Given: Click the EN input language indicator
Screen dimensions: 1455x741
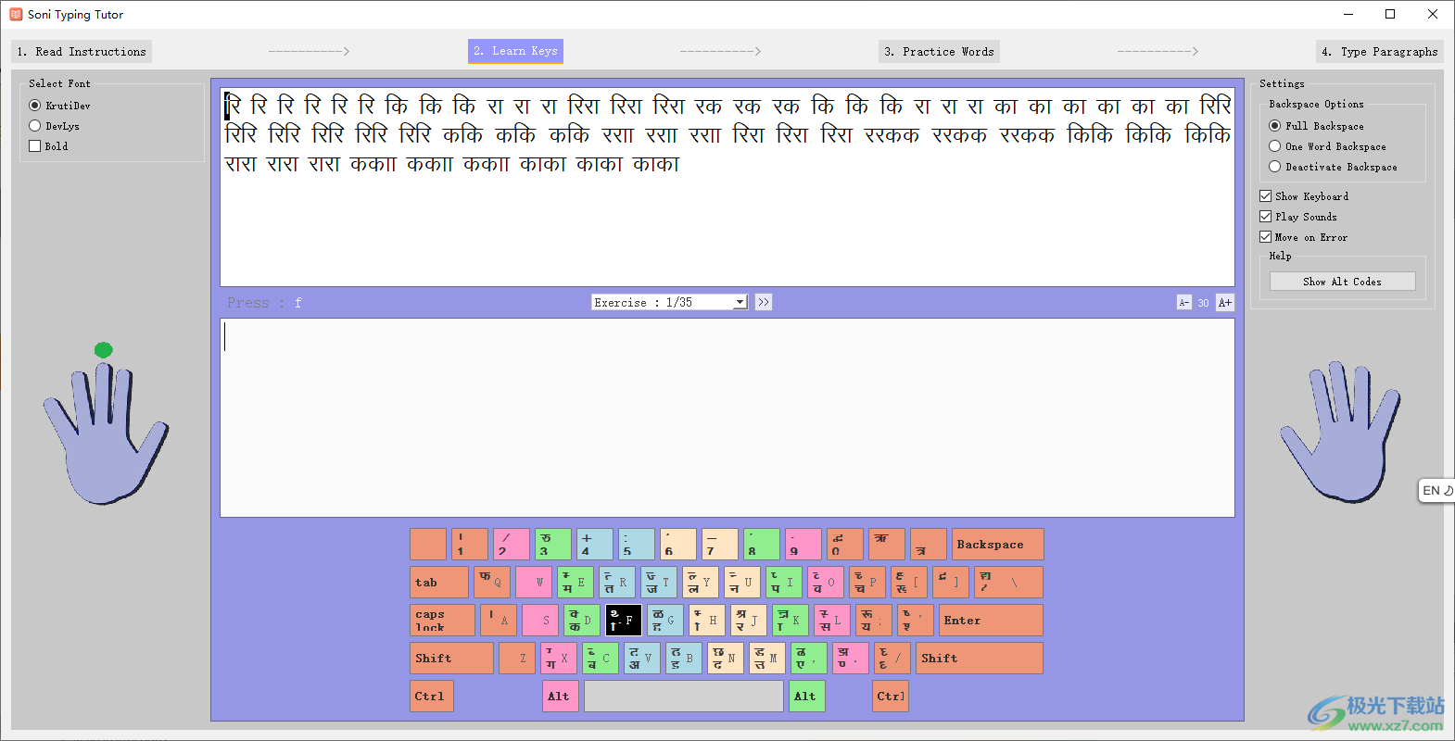Looking at the screenshot, I should tap(1436, 491).
